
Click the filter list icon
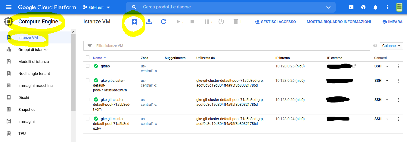(x=89, y=46)
